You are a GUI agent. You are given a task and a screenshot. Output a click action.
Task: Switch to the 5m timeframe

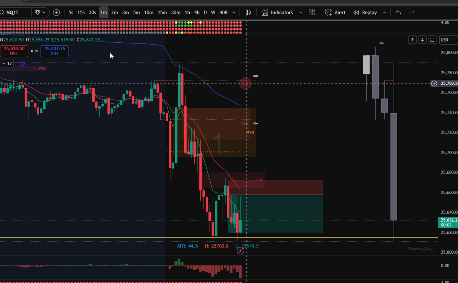[x=136, y=13]
